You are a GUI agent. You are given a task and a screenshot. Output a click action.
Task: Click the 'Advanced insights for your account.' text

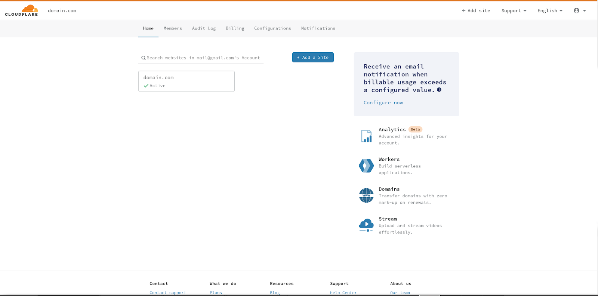pos(413,140)
